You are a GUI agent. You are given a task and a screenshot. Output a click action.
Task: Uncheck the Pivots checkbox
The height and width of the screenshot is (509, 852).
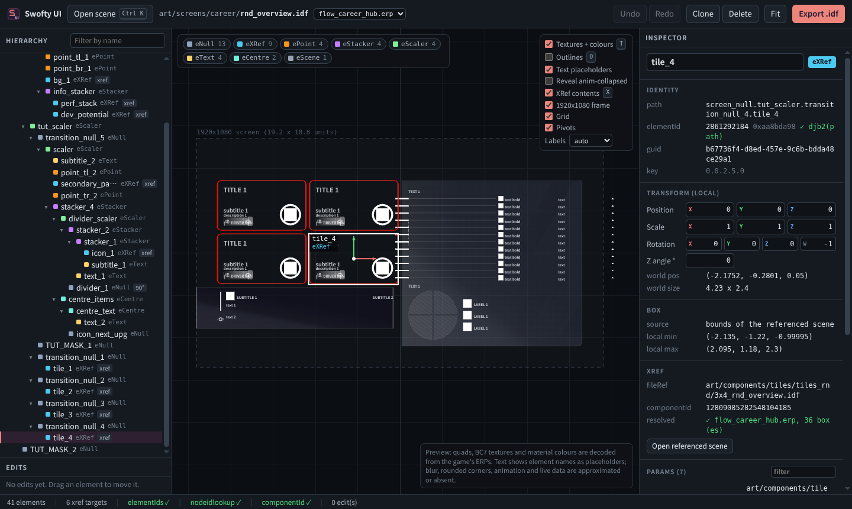[549, 128]
